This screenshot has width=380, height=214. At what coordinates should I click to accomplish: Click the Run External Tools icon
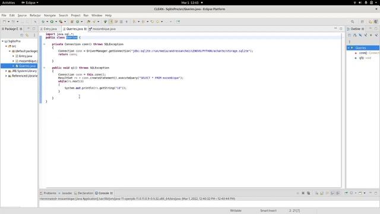[61, 21]
